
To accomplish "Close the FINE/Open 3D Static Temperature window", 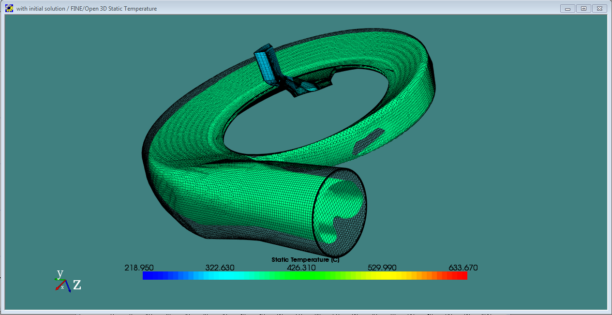I will [x=599, y=8].
